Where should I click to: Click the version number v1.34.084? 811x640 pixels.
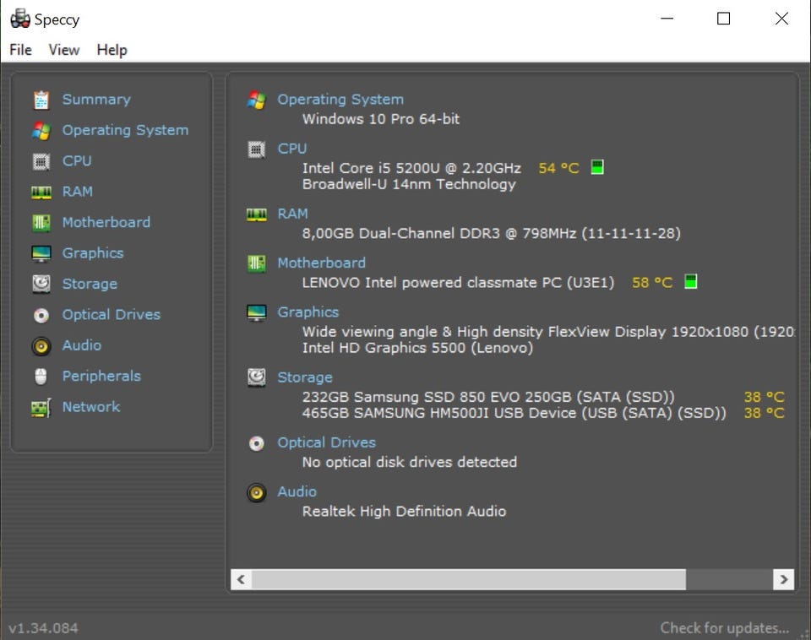[43, 628]
